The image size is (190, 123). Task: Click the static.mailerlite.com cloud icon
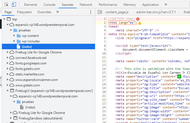[12, 74]
